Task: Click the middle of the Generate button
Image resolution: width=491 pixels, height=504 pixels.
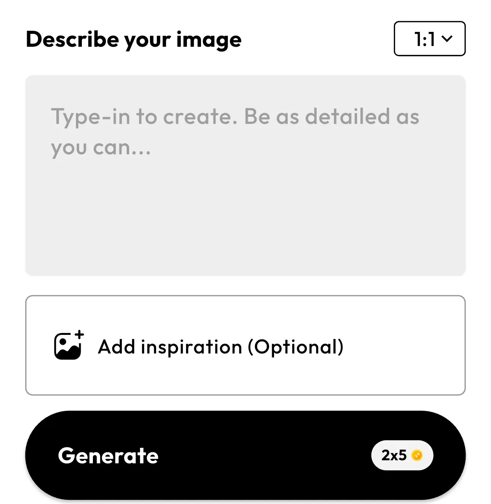Action: (245, 455)
